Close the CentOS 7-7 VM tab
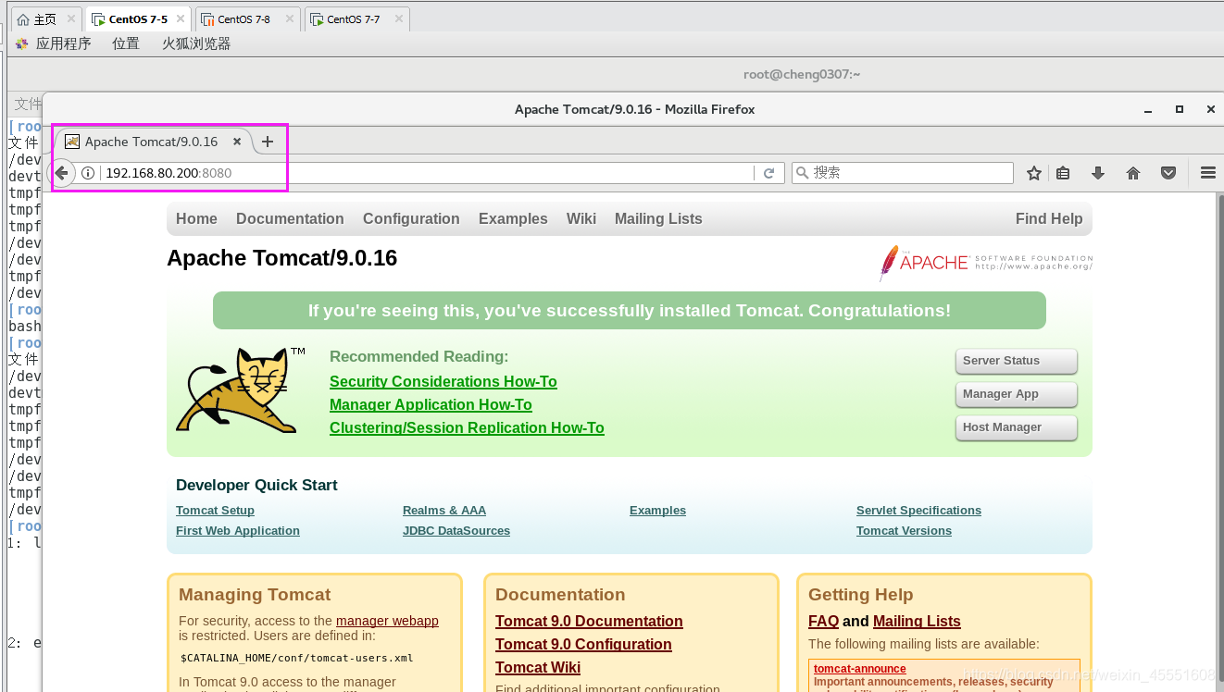Viewport: 1224px width, 692px height. click(x=399, y=19)
